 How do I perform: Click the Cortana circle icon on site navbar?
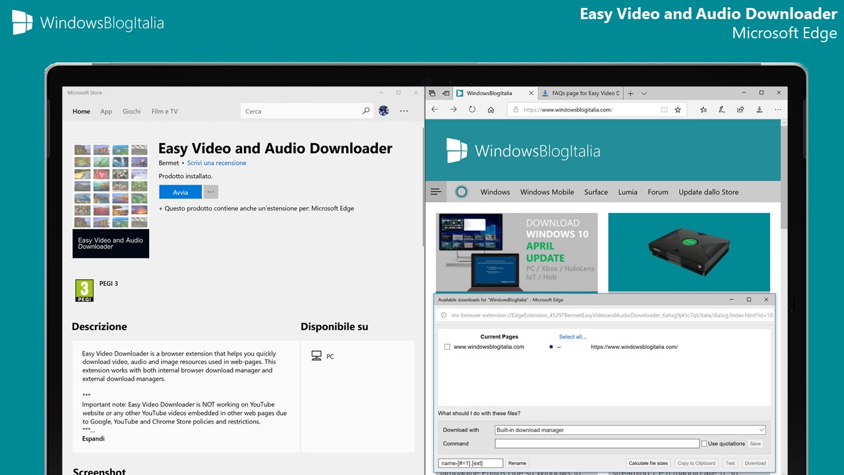(462, 192)
